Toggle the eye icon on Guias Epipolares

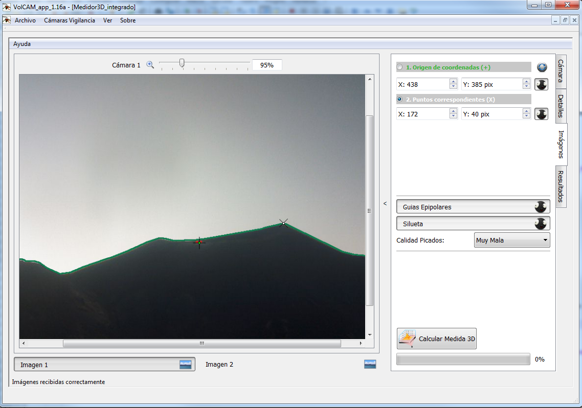(541, 207)
